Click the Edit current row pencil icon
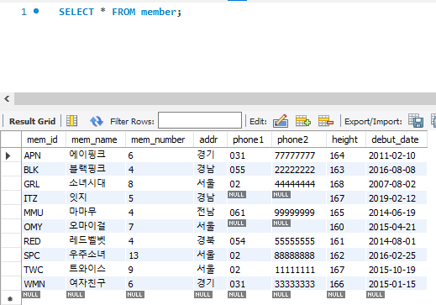This screenshot has width=436, height=305. 281,121
